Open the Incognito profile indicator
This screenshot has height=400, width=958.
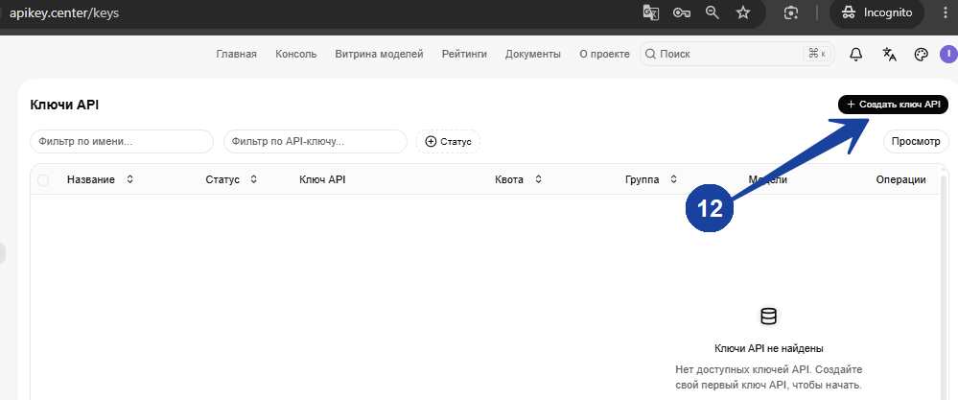[876, 12]
